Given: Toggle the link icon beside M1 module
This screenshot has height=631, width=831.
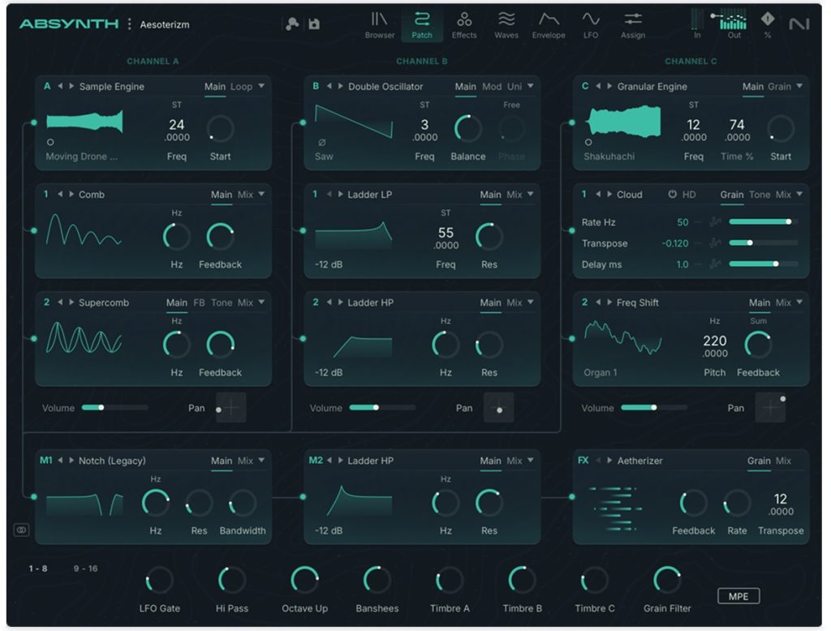Looking at the screenshot, I should pyautogui.click(x=21, y=530).
